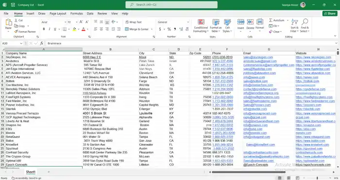Click the Paste clipboard icon
Viewport: 340px width, 180px height.
tap(8, 22)
